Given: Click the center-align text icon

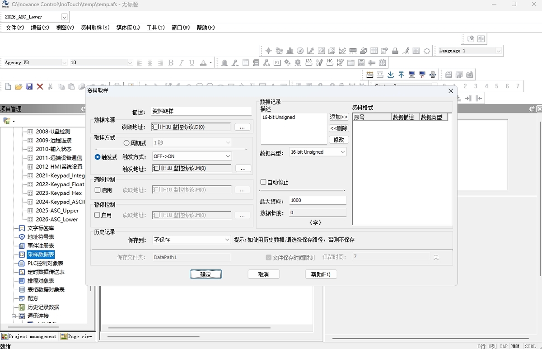Looking at the screenshot, I should click(x=150, y=62).
